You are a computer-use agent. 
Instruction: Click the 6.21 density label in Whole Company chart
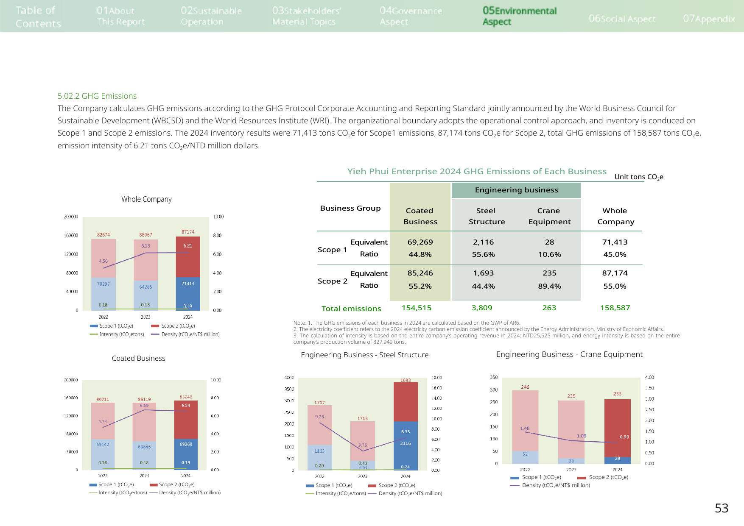coord(188,245)
